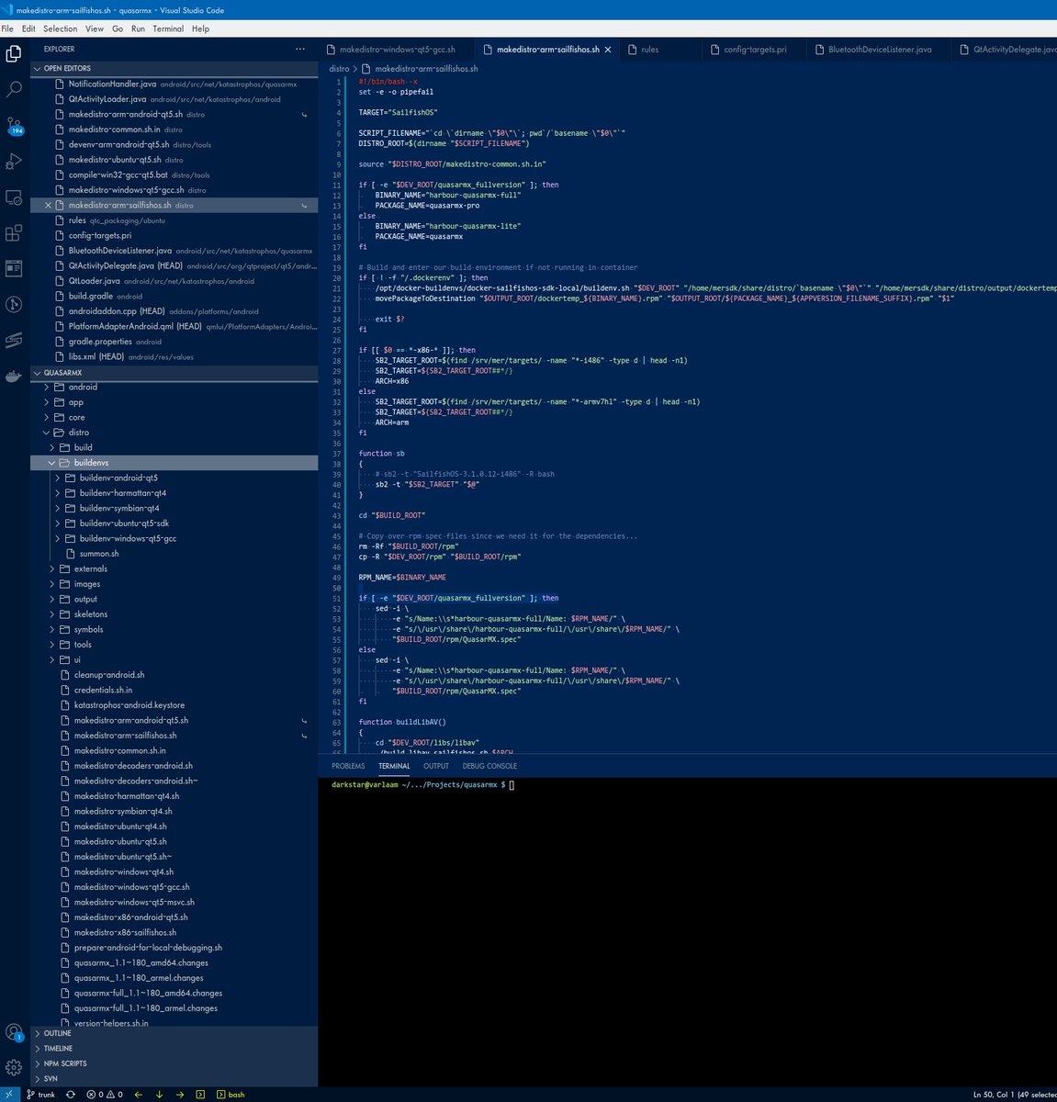Image resolution: width=1057 pixels, height=1102 pixels.
Task: Open the Explorer view in activity bar
Action: click(x=14, y=54)
